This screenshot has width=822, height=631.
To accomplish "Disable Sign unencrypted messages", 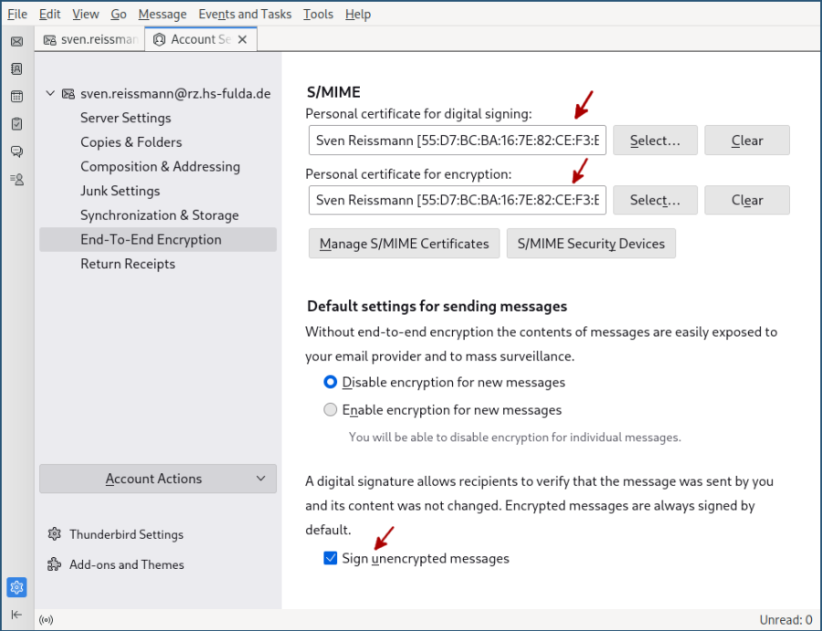I will [330, 558].
